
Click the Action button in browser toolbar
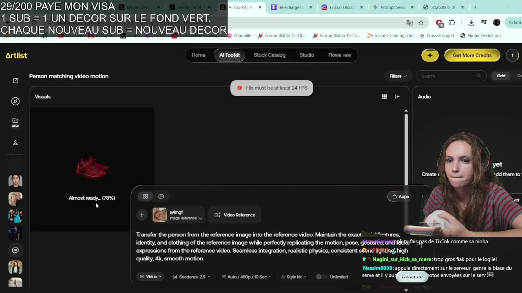click(514, 23)
